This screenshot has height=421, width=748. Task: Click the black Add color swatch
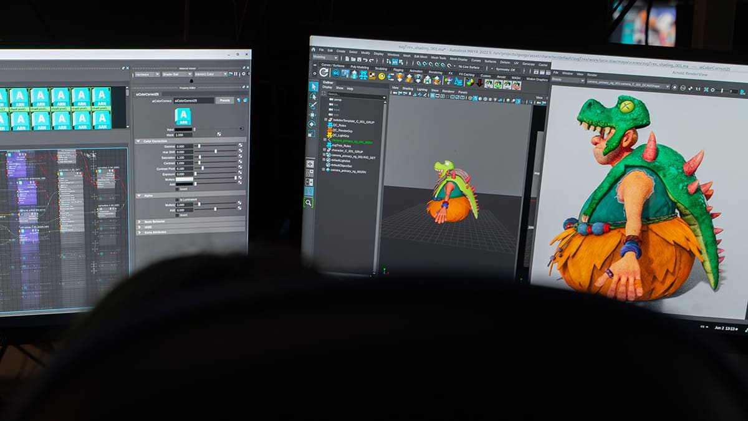[x=185, y=185]
